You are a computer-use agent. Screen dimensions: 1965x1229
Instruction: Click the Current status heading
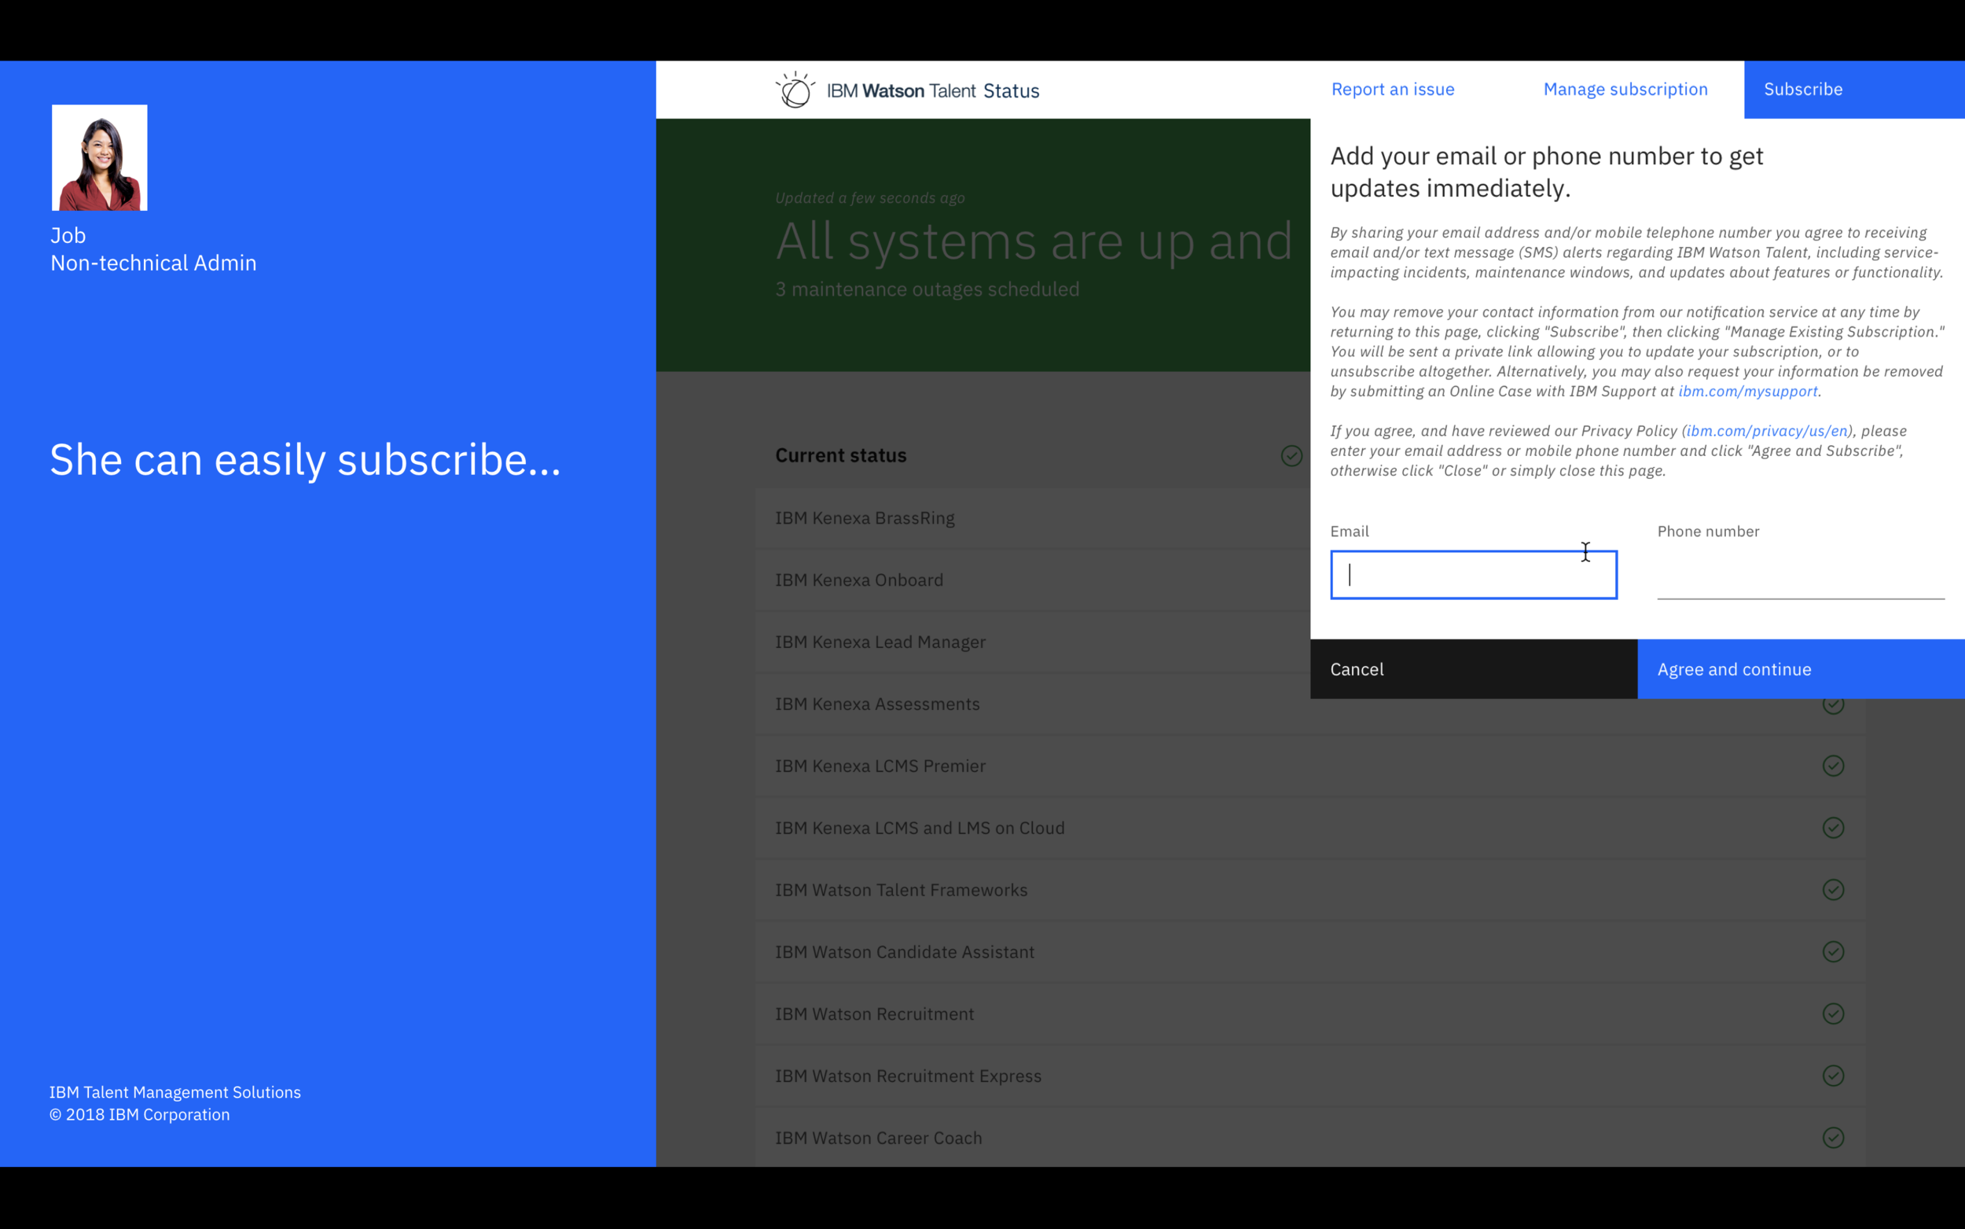[x=841, y=455]
